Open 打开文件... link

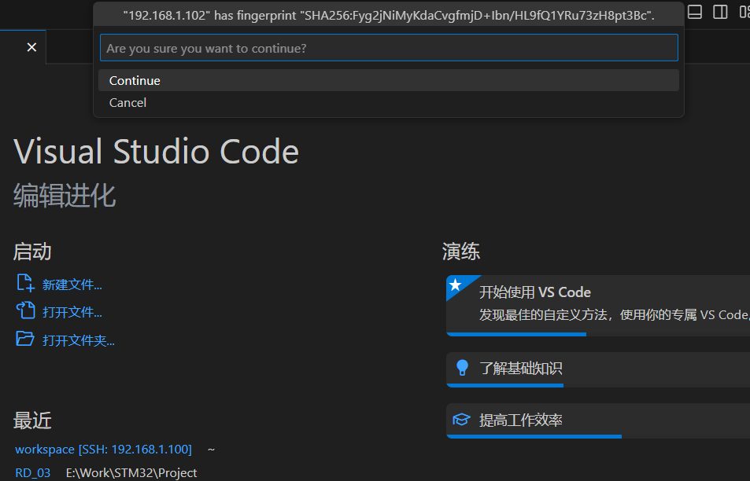point(72,312)
